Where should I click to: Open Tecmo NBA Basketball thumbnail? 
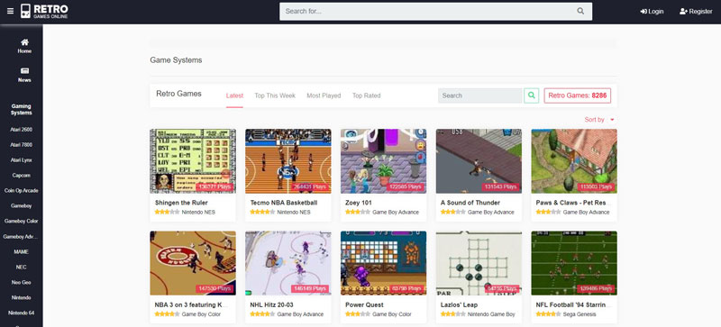click(x=287, y=161)
